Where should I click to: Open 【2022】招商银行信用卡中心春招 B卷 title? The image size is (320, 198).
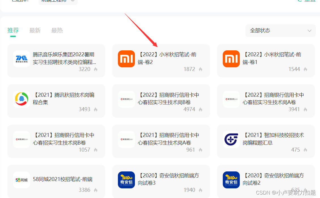(x=168, y=99)
